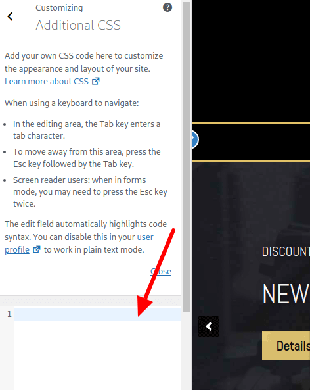Viewport: 310px width, 390px height.
Task: Click the DISCOUNT text in the preview slider
Action: click(x=286, y=251)
